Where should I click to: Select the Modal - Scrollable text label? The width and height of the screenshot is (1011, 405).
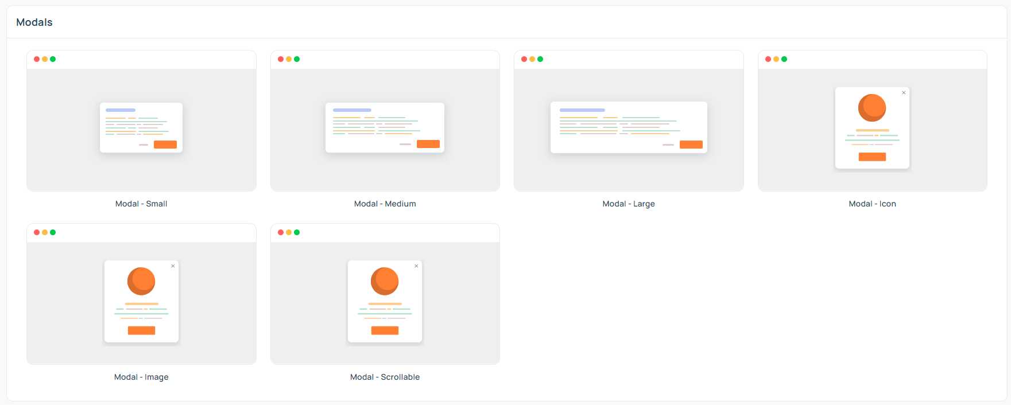pos(385,377)
